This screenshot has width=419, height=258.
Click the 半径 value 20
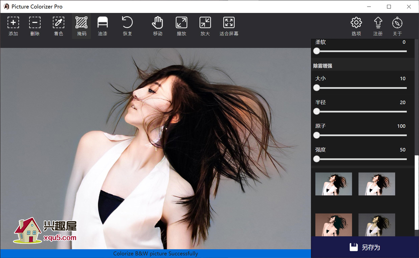tap(403, 102)
